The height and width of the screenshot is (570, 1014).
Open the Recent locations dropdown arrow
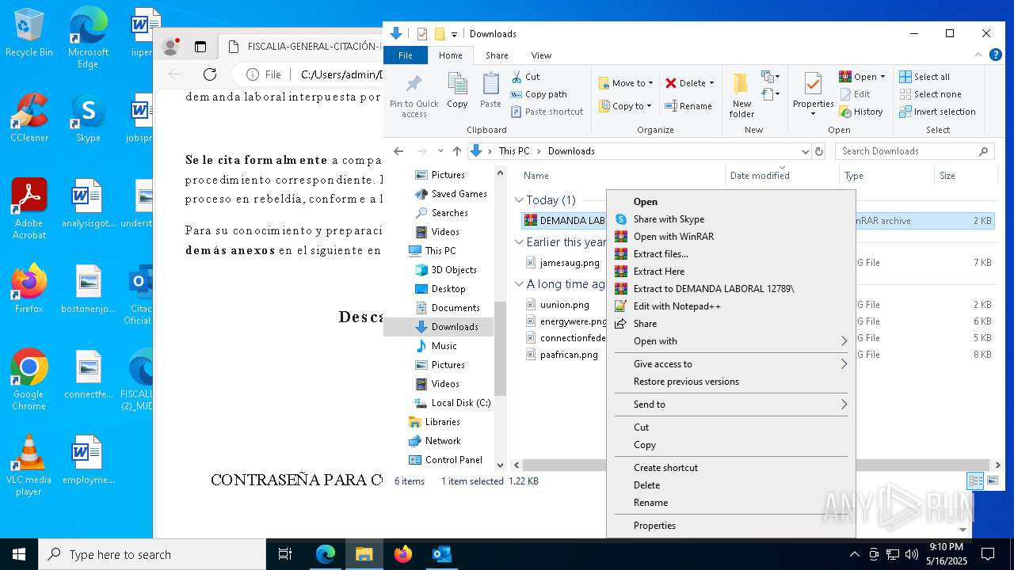440,151
